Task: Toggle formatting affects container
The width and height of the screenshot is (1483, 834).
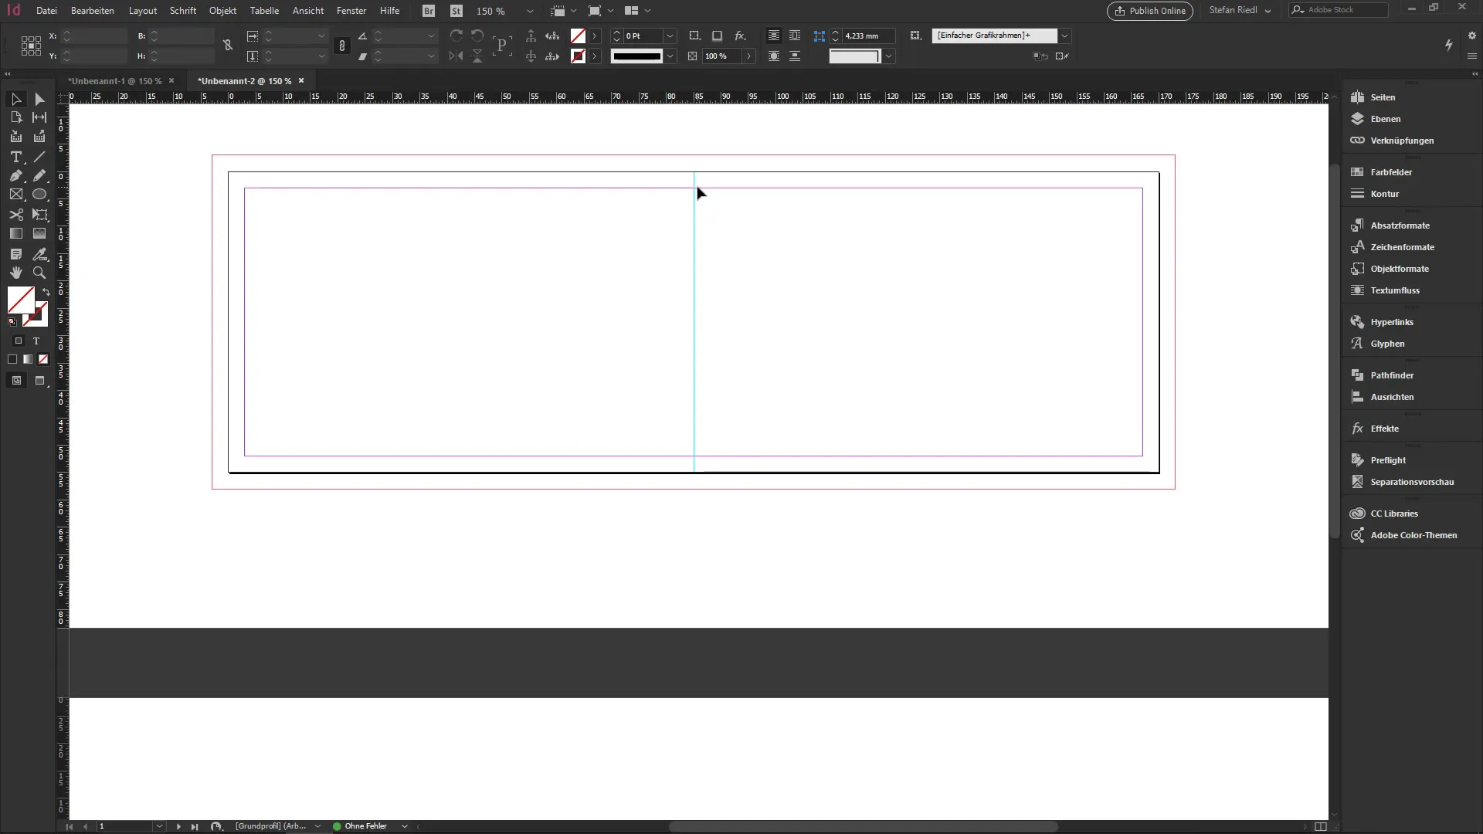Action: pos(19,341)
